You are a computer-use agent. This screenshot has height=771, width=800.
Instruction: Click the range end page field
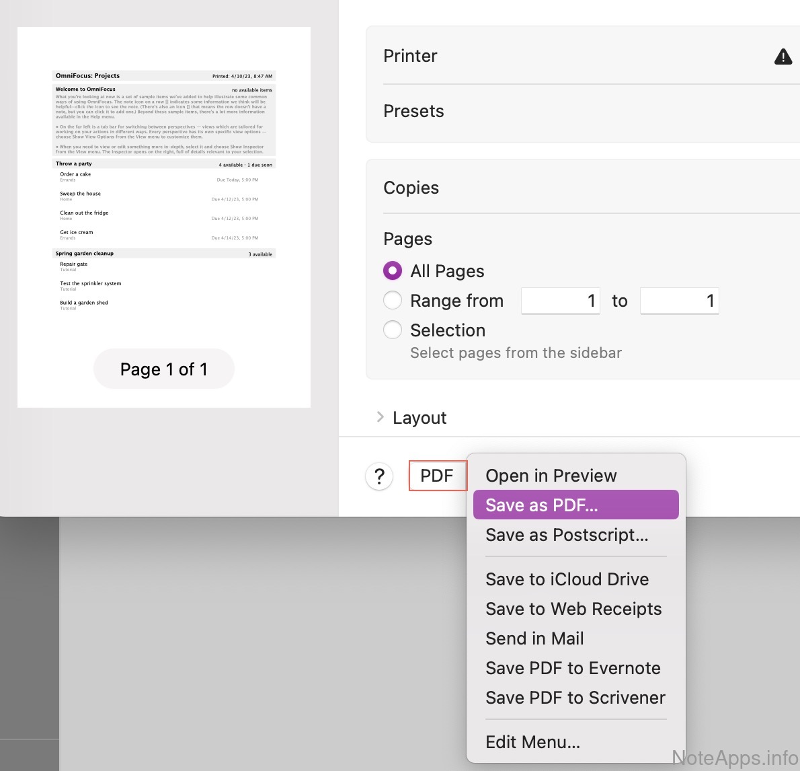point(679,301)
